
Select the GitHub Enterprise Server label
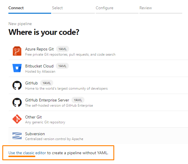pyautogui.click(x=47, y=100)
